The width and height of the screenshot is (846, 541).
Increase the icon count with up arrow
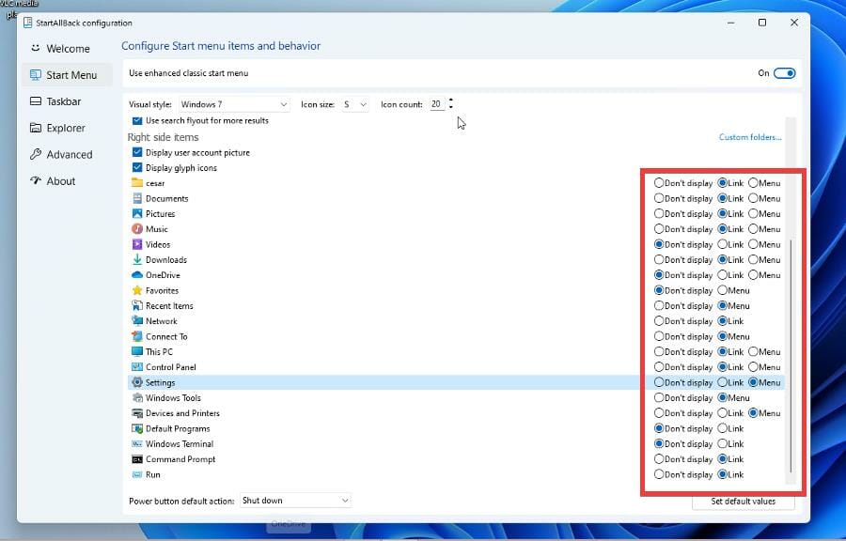click(451, 100)
